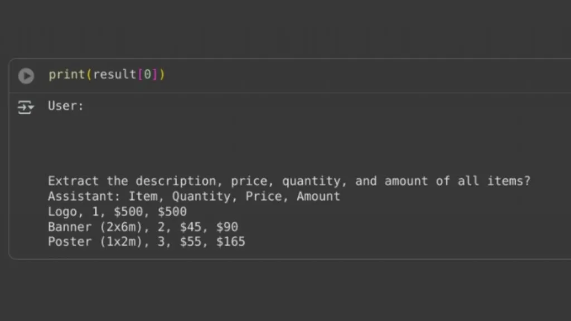Click the word Amount in the Assistant header
This screenshot has height=321, width=571.
(318, 196)
